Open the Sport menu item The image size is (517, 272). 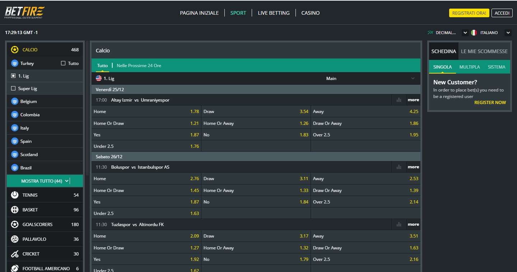coord(238,13)
